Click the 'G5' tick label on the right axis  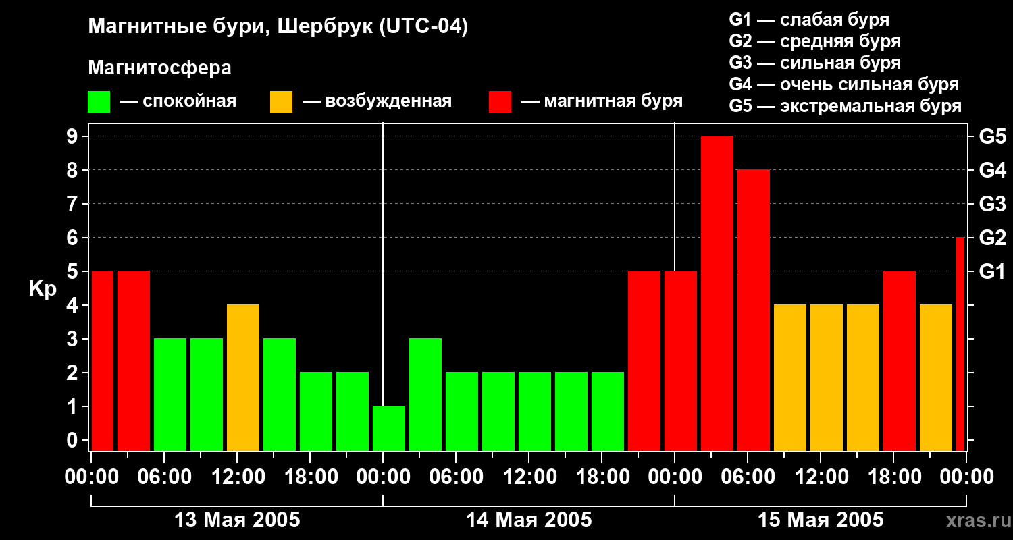point(992,137)
